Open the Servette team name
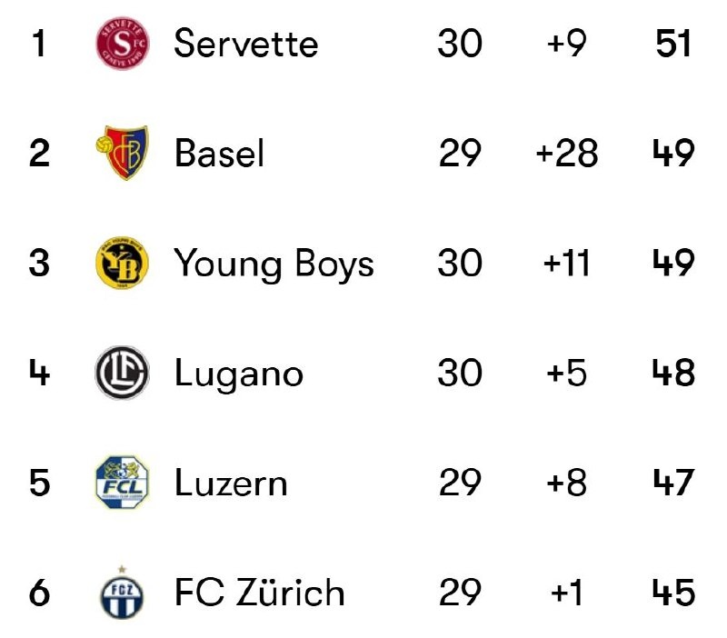 [245, 44]
